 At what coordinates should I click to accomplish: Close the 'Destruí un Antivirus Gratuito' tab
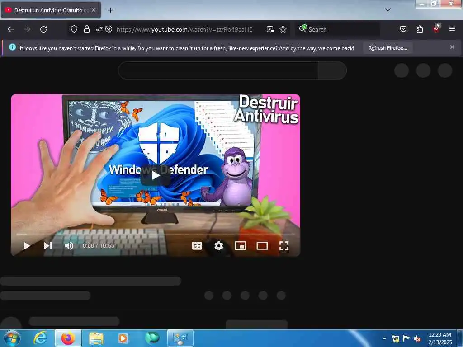tap(94, 10)
